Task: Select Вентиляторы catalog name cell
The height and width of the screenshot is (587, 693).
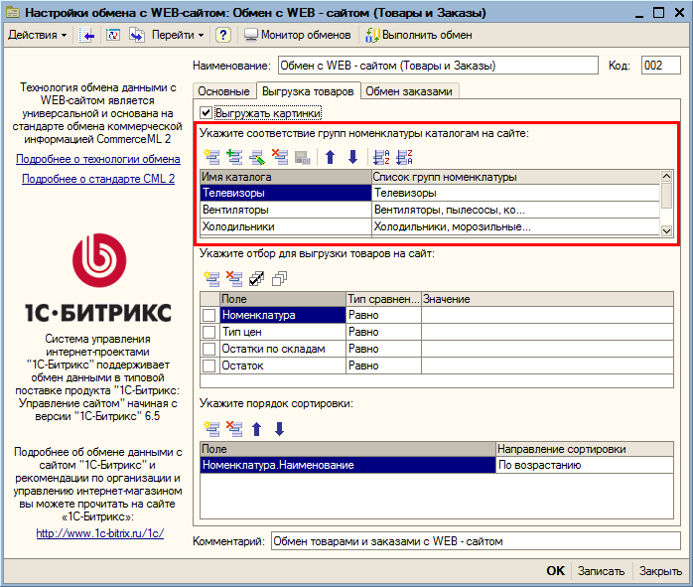Action: 286,210
